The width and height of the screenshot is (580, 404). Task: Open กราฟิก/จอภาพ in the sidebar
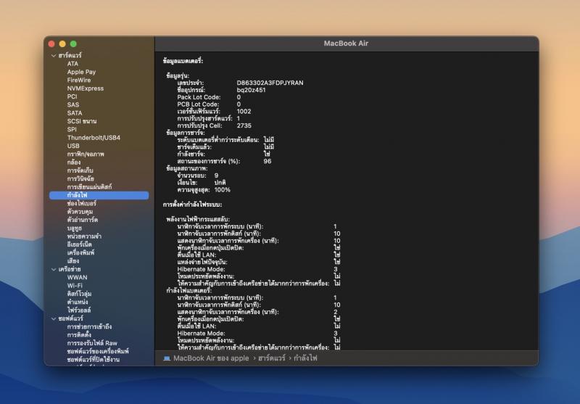[86, 154]
